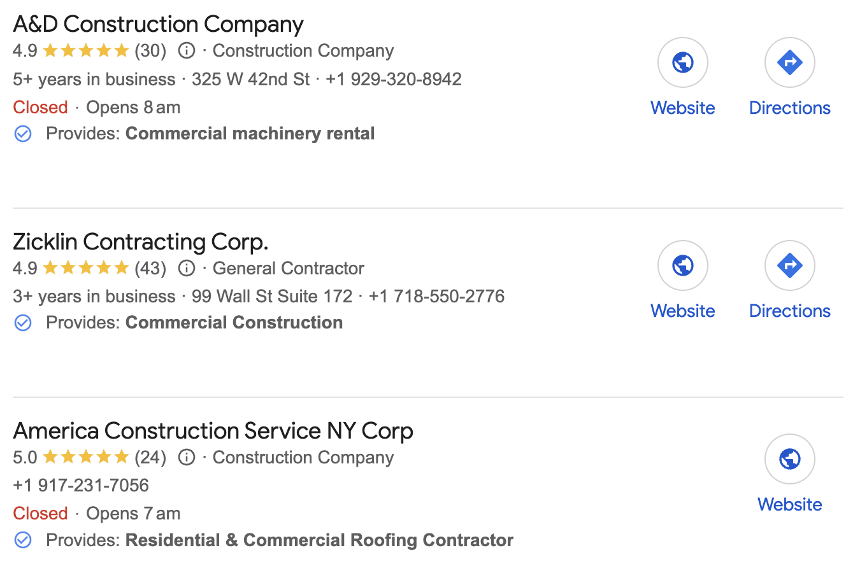This screenshot has height=578, width=846.
Task: Click the A&D Construction Company directions arrow icon
Action: [x=790, y=62]
